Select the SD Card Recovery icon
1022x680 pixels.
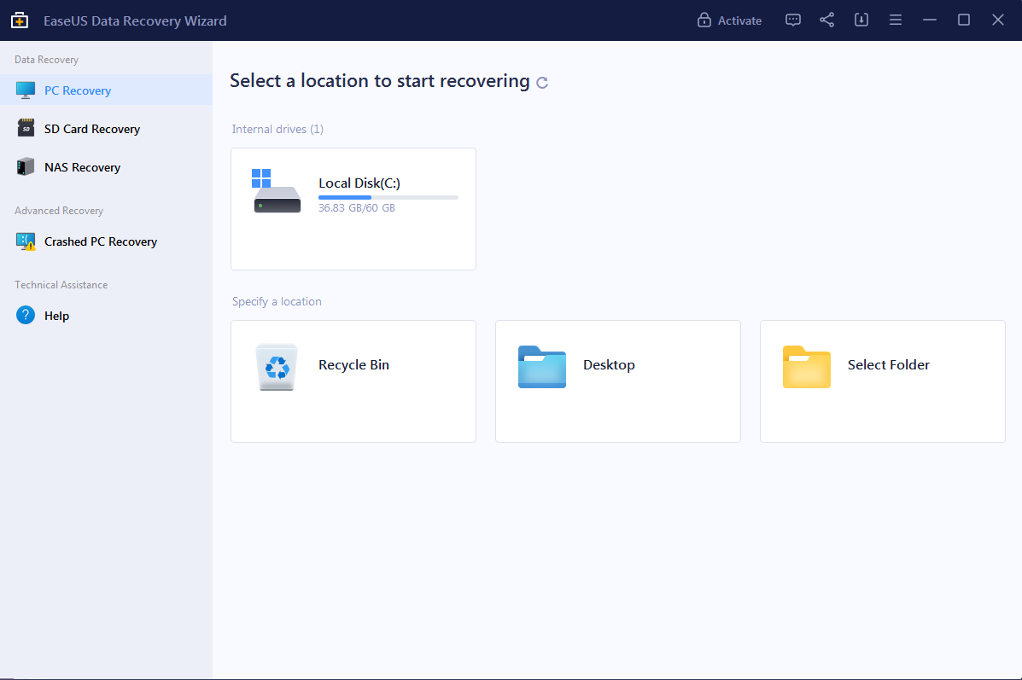click(24, 128)
